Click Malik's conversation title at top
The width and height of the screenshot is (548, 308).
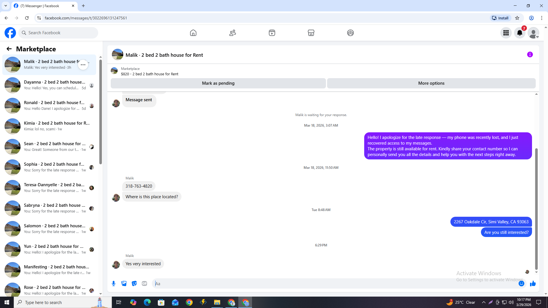[x=164, y=55]
